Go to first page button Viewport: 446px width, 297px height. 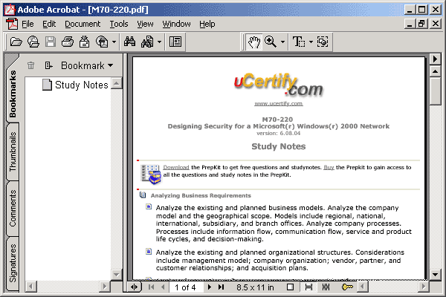(152, 287)
